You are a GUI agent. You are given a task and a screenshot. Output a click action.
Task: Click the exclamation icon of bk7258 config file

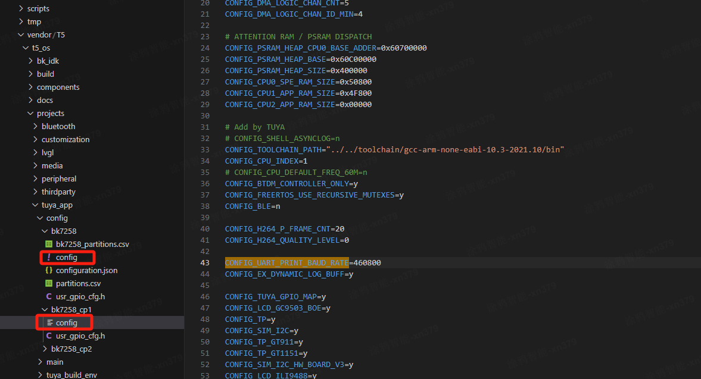(x=49, y=258)
